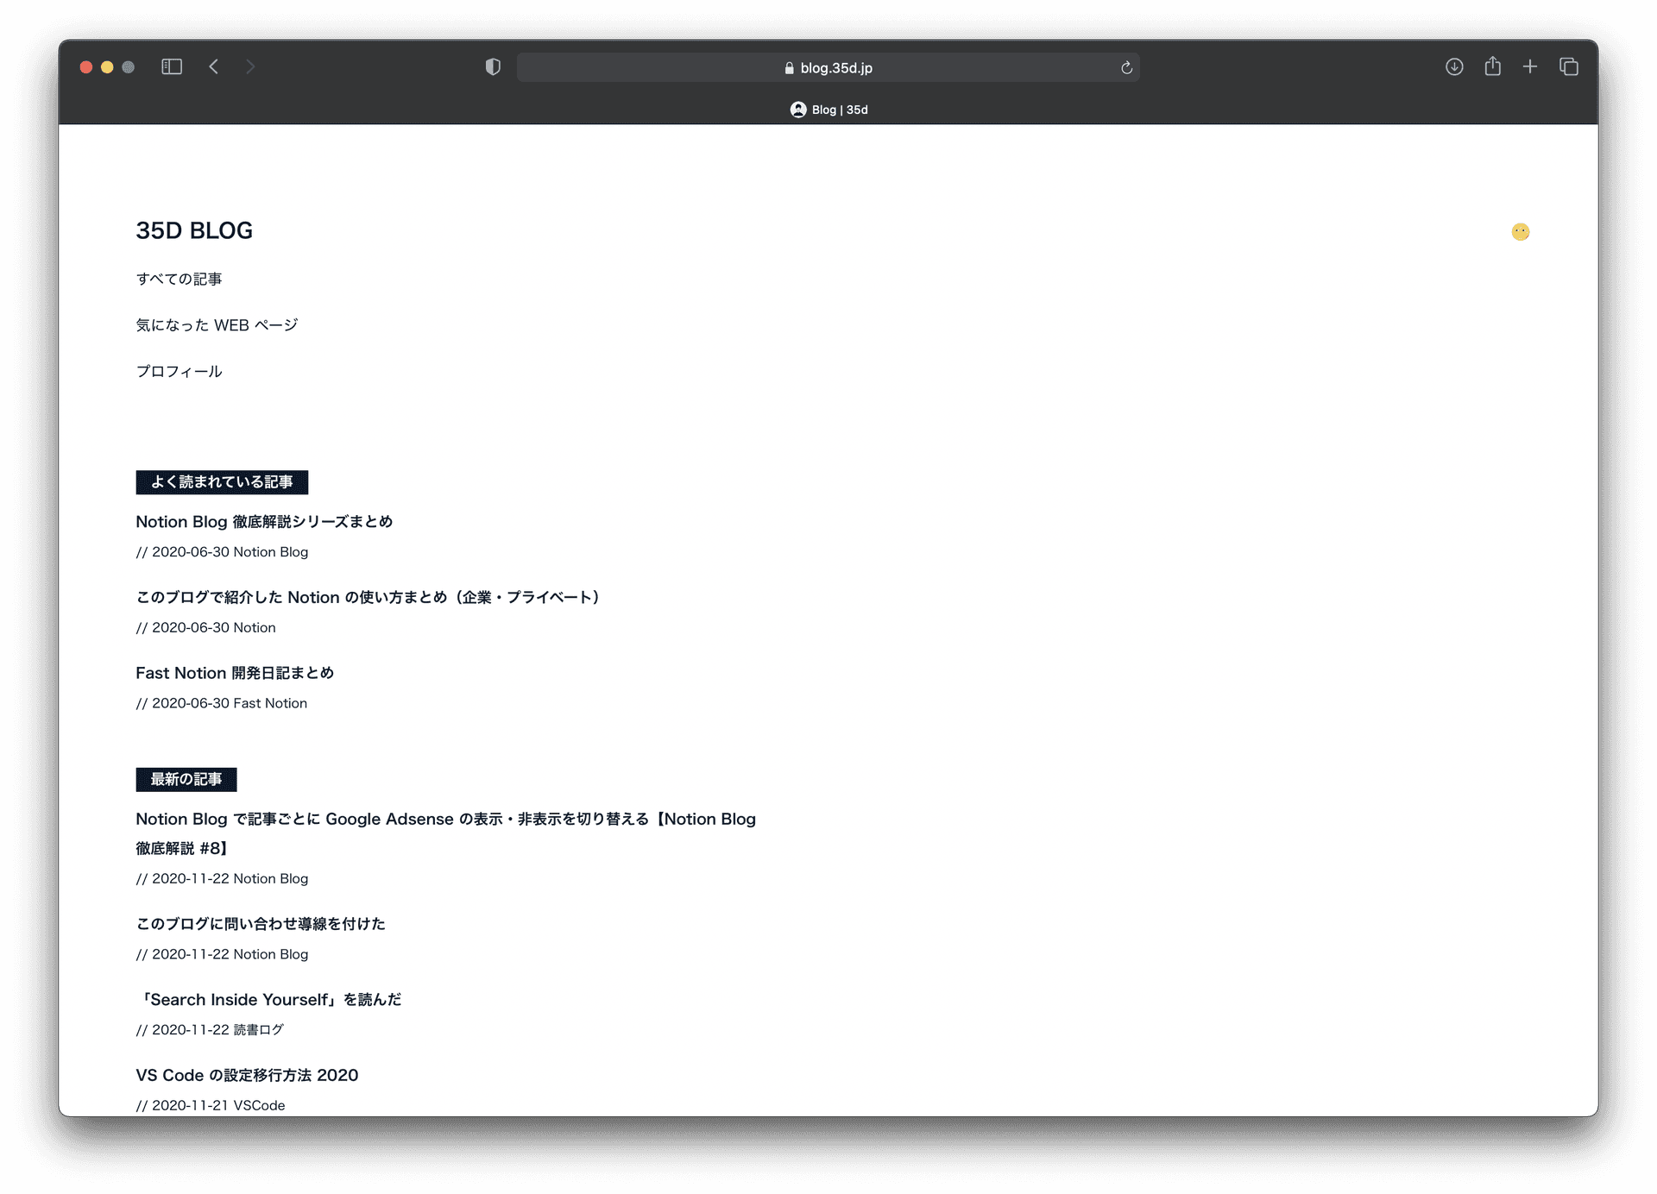Click the profile favicon in the tab
The image size is (1657, 1194).
[x=798, y=110]
